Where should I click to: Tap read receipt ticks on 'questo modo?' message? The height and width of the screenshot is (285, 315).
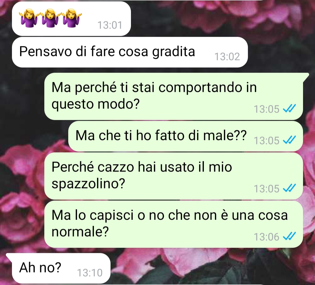click(x=289, y=109)
